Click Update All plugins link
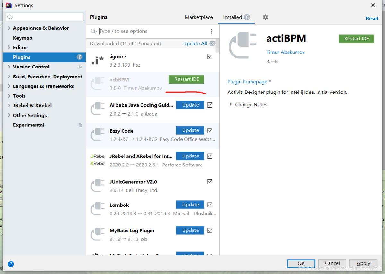The height and width of the screenshot is (274, 385). coord(195,44)
